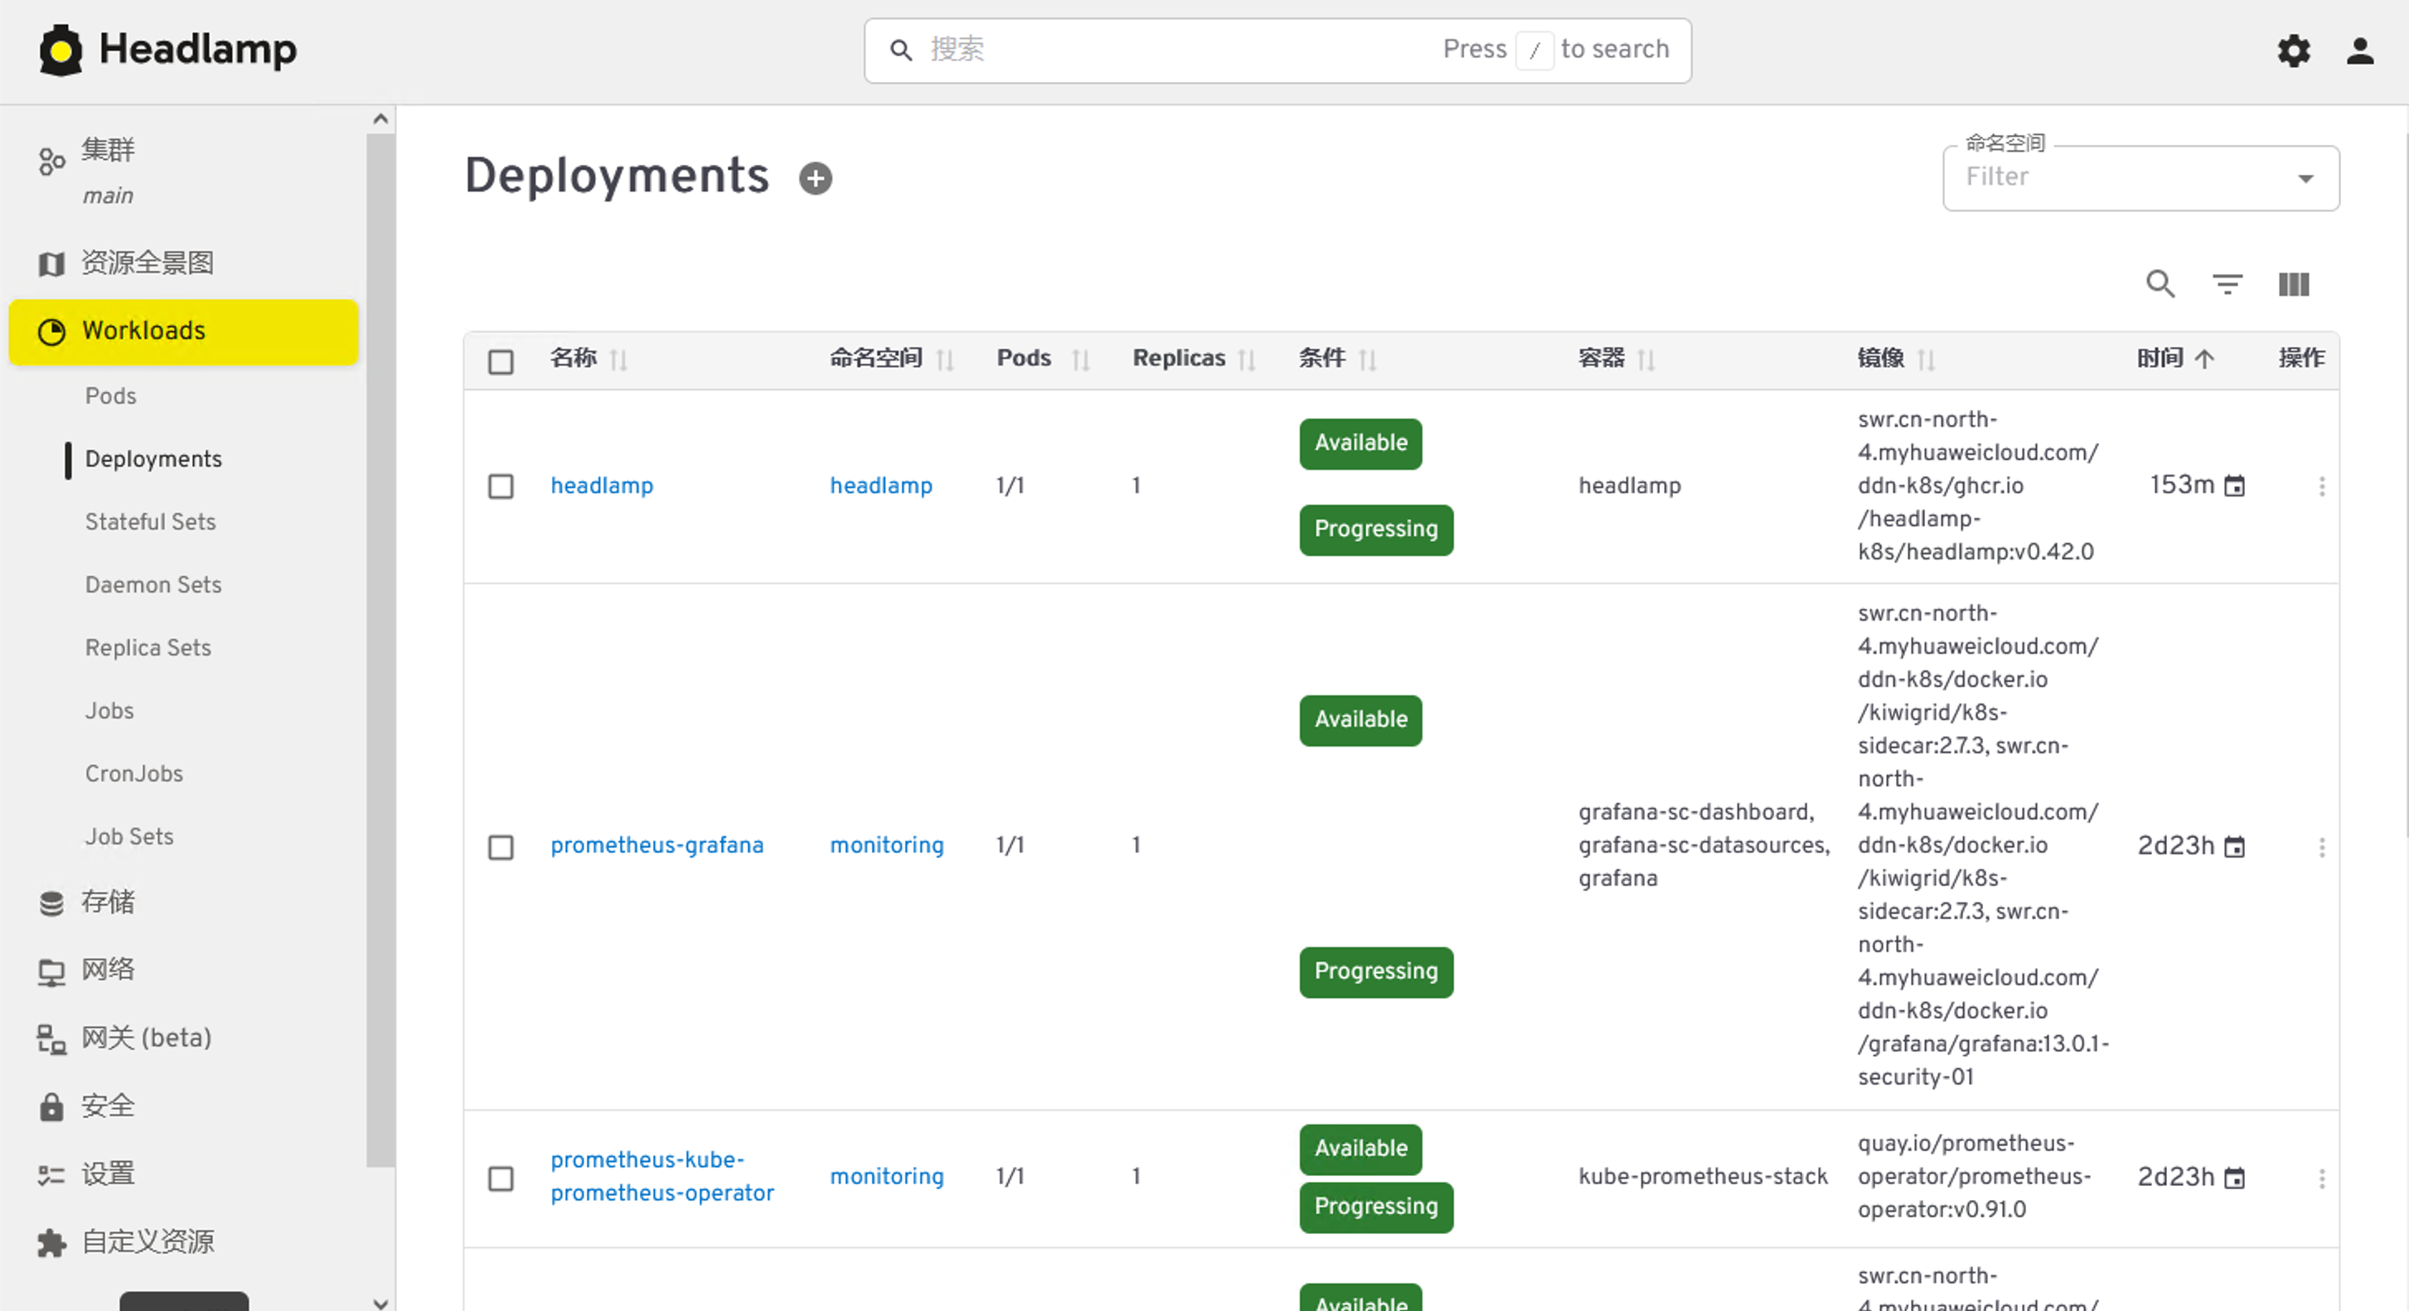The width and height of the screenshot is (2409, 1311).
Task: Open monitoring namespace link for prometheus-grafana
Action: point(886,845)
